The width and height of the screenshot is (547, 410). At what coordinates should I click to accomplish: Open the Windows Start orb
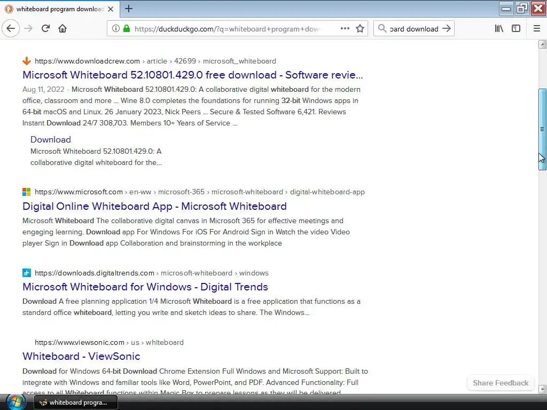click(x=15, y=403)
